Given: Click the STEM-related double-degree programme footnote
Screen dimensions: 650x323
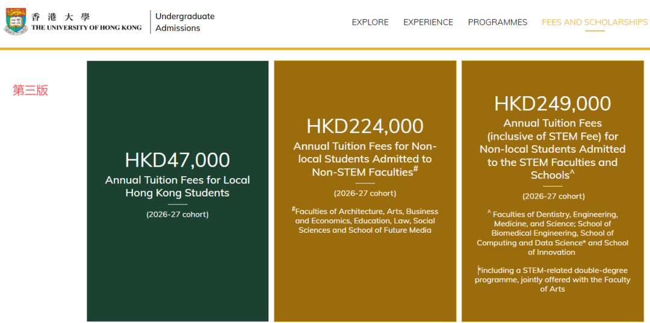Looking at the screenshot, I should coord(552,280).
